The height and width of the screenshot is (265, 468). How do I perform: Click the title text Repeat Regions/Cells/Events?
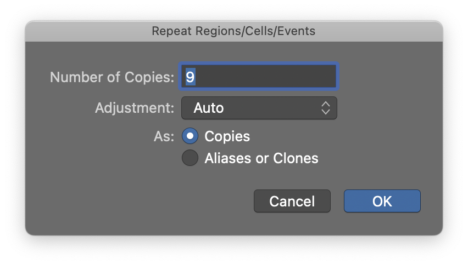click(233, 31)
